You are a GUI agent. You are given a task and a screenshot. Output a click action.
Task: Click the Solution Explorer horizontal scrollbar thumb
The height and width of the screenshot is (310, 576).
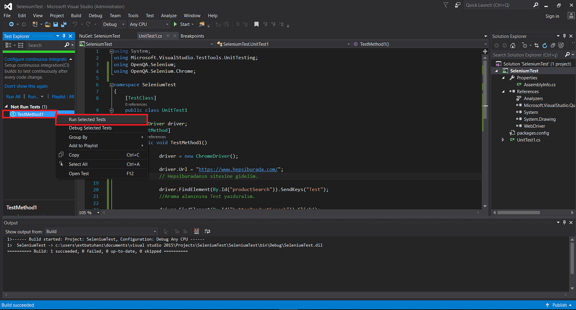click(518, 213)
